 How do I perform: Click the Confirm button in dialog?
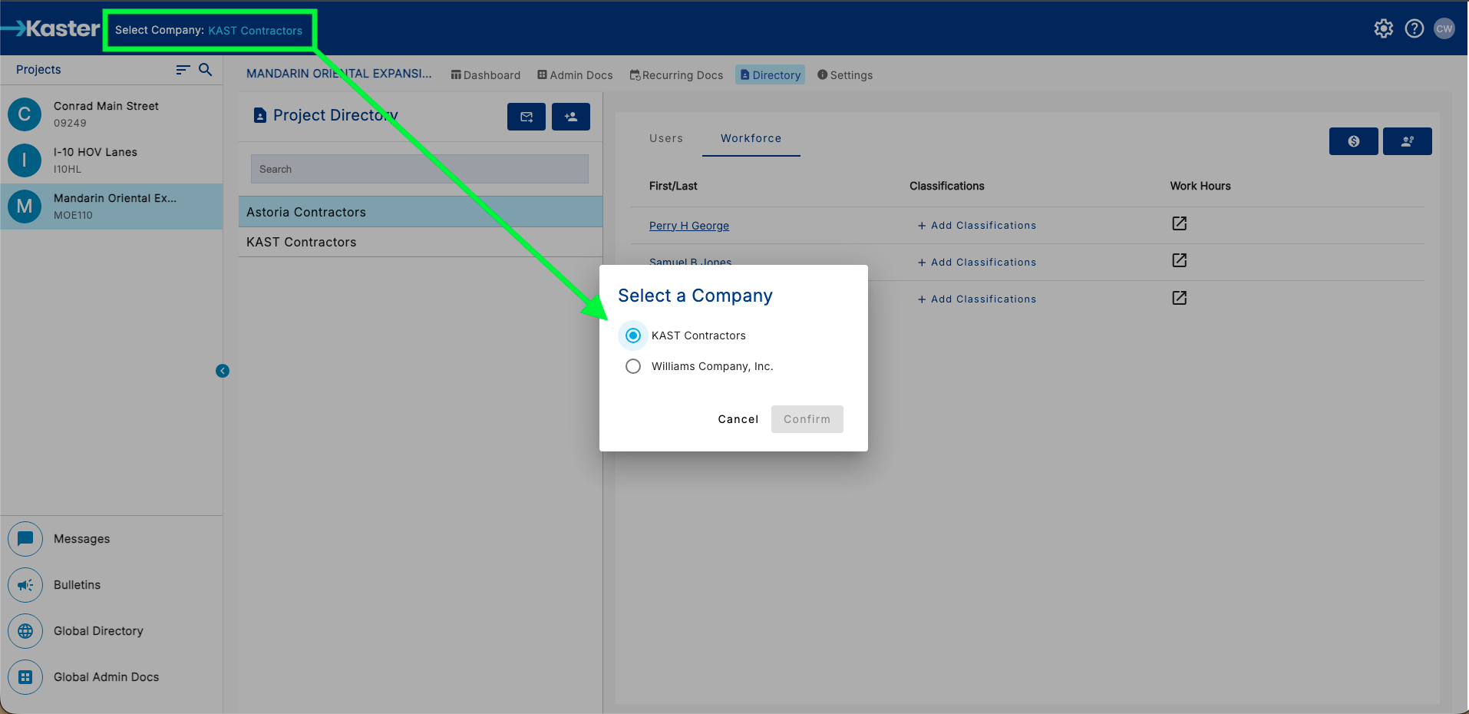click(807, 419)
